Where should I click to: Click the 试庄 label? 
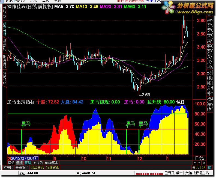180,102
